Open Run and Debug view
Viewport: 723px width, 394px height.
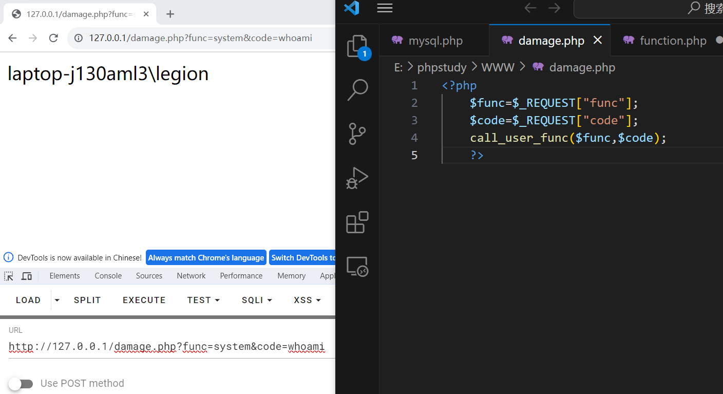(x=357, y=178)
